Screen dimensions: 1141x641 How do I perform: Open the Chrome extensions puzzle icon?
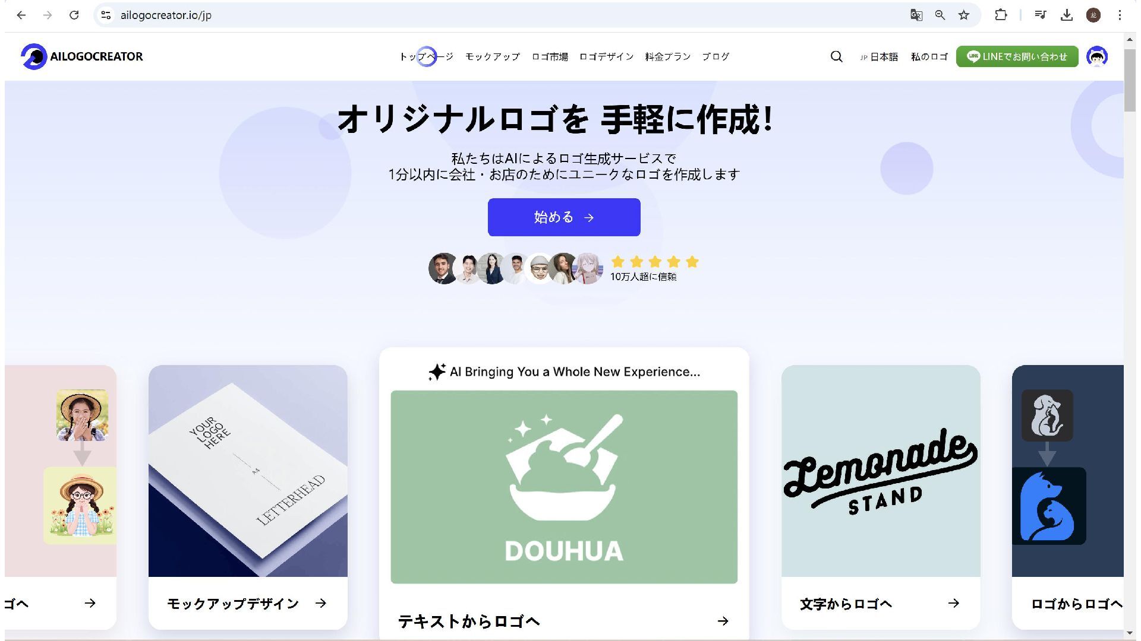1001,15
